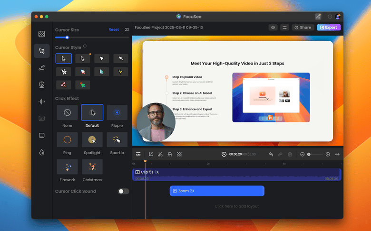Click the preview eye button

pyautogui.click(x=273, y=28)
